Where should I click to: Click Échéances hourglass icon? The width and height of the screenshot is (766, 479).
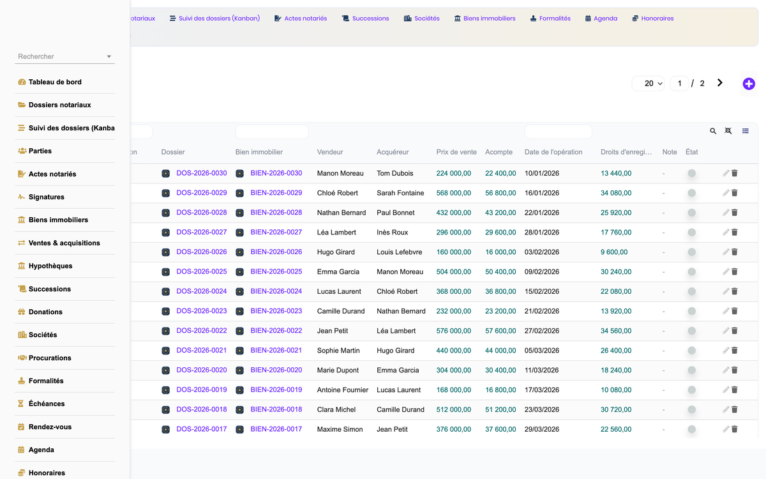(x=22, y=404)
